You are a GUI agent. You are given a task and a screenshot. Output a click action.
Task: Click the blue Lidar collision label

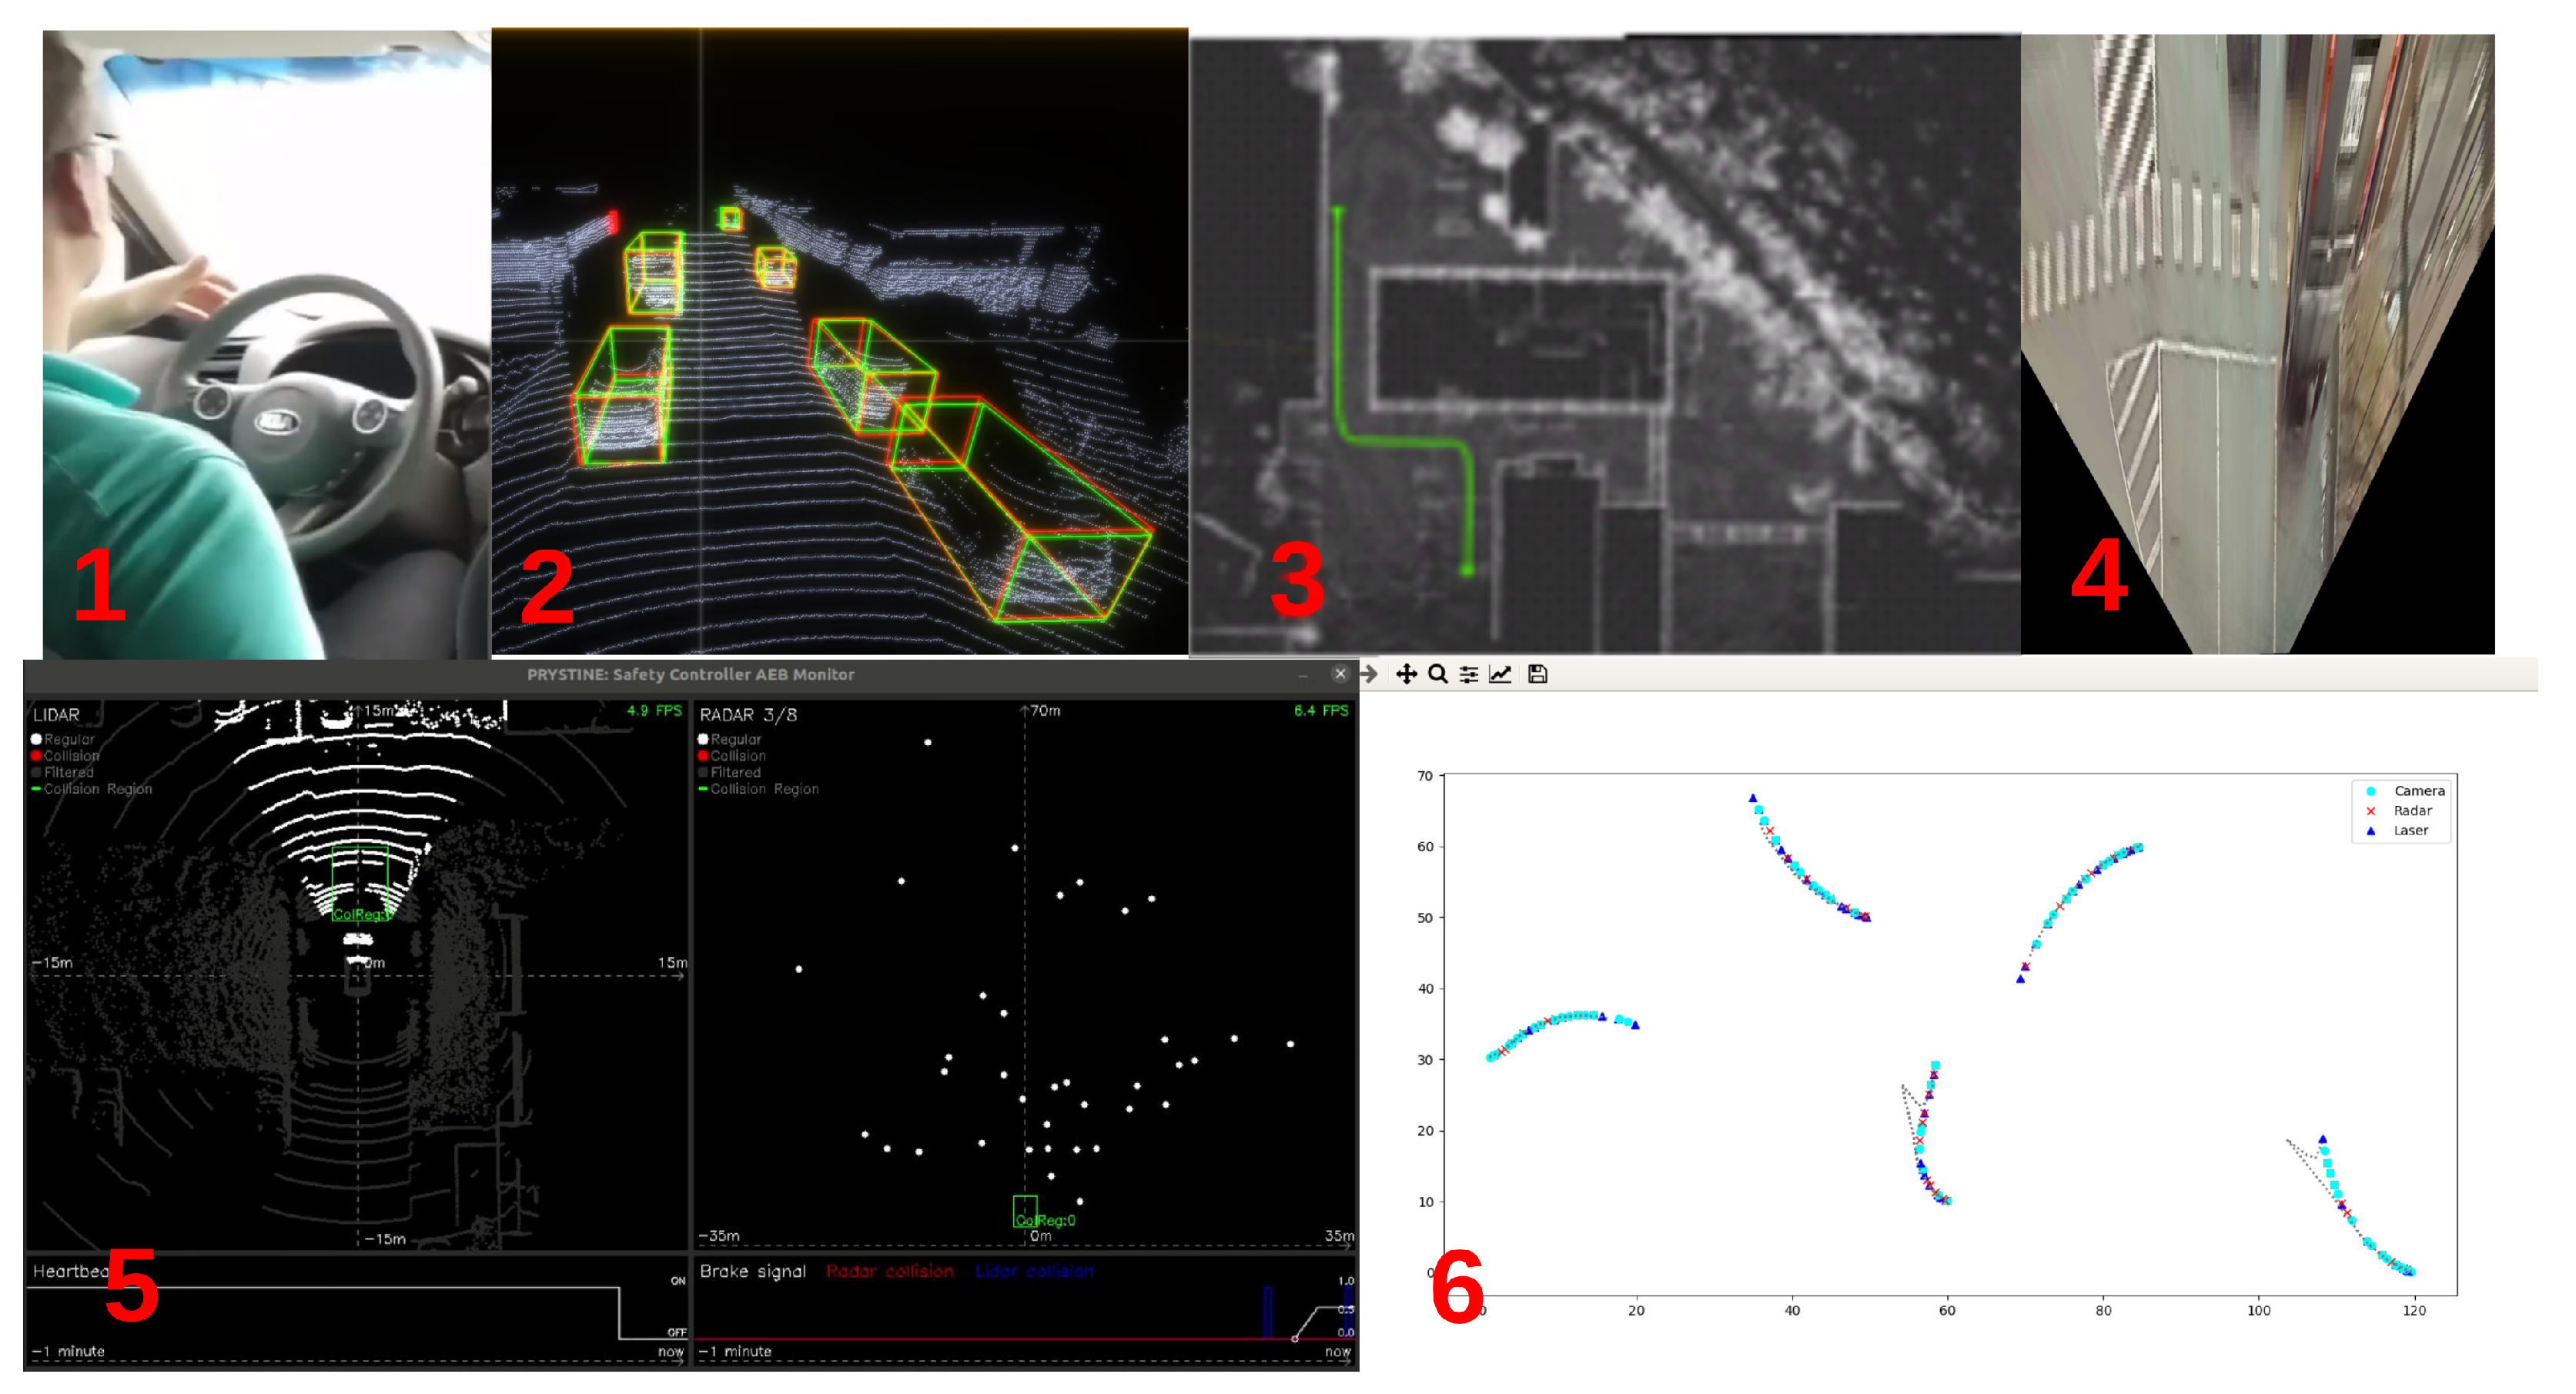pyautogui.click(x=1035, y=1271)
